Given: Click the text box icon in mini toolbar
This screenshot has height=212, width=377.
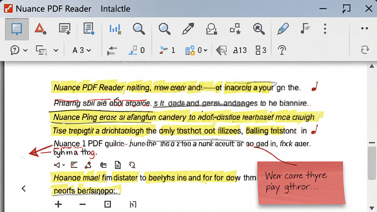Looking at the screenshot, I should click(74, 165).
